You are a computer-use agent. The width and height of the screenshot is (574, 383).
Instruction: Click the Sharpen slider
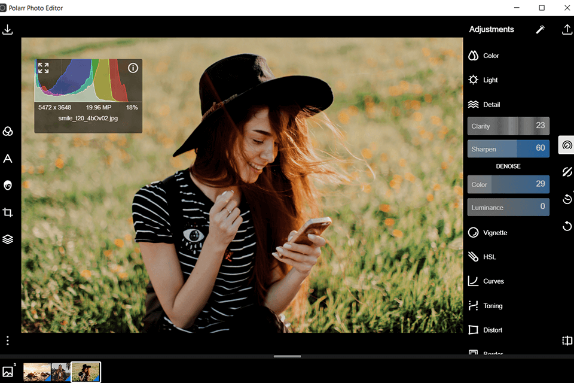[508, 149]
